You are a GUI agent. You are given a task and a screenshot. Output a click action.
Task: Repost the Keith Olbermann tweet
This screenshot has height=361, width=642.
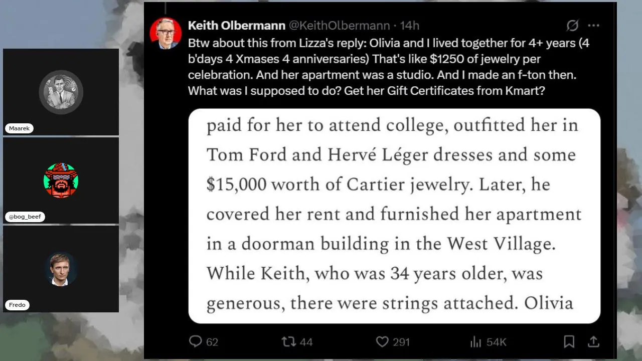click(x=289, y=341)
